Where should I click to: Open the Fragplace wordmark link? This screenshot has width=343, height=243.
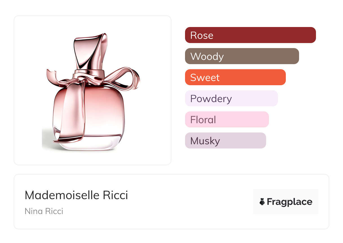289,202
